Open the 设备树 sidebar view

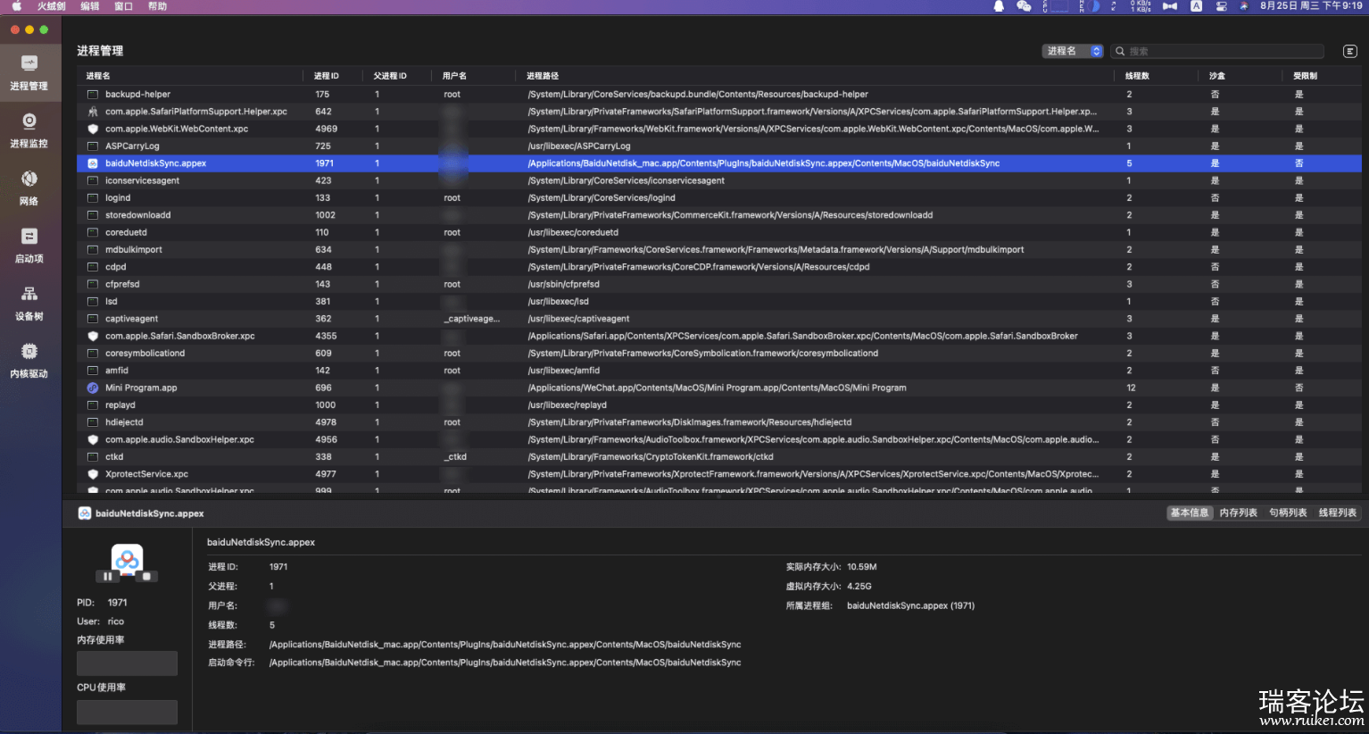pyautogui.click(x=29, y=303)
